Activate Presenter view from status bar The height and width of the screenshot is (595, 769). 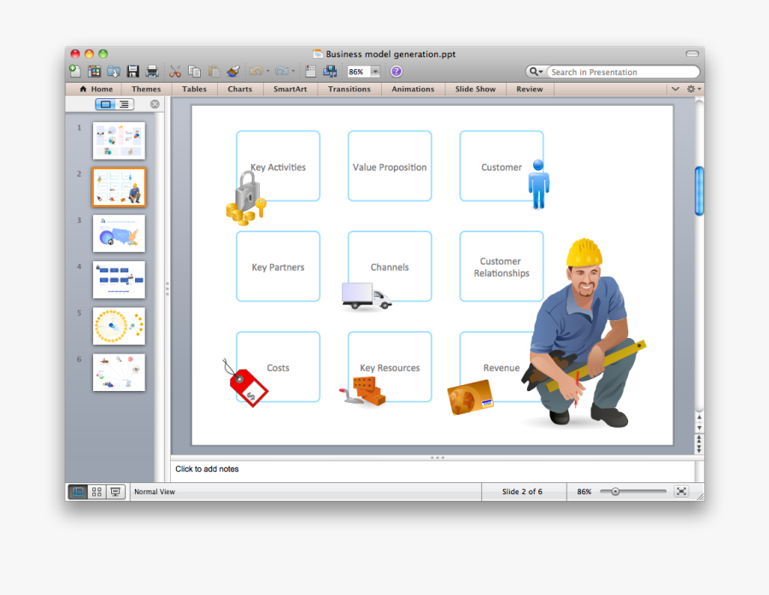[x=114, y=492]
